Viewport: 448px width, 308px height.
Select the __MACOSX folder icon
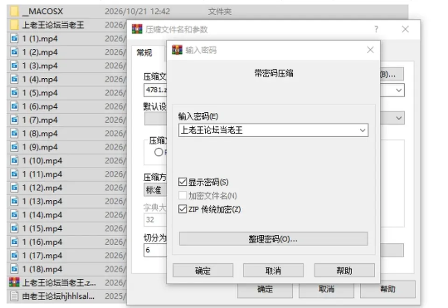pos(14,11)
